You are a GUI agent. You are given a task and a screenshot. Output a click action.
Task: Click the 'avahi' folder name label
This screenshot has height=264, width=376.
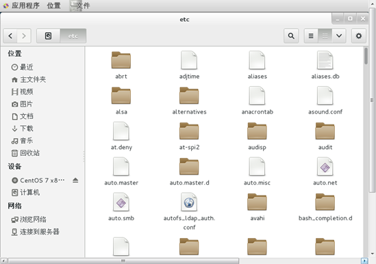258,218
